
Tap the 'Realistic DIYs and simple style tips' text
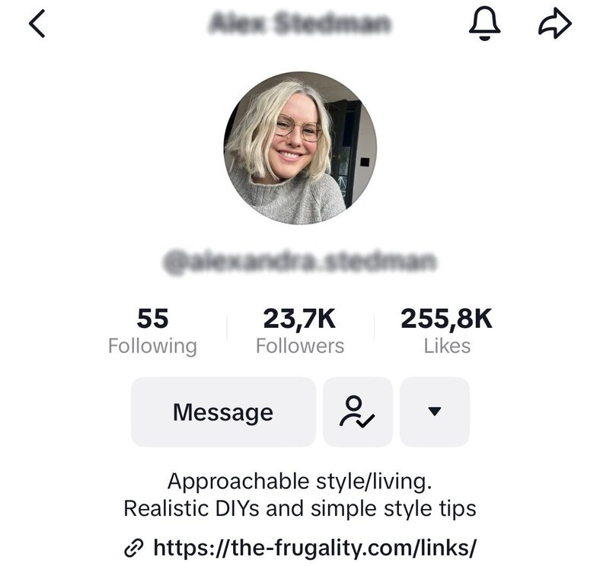(299, 508)
